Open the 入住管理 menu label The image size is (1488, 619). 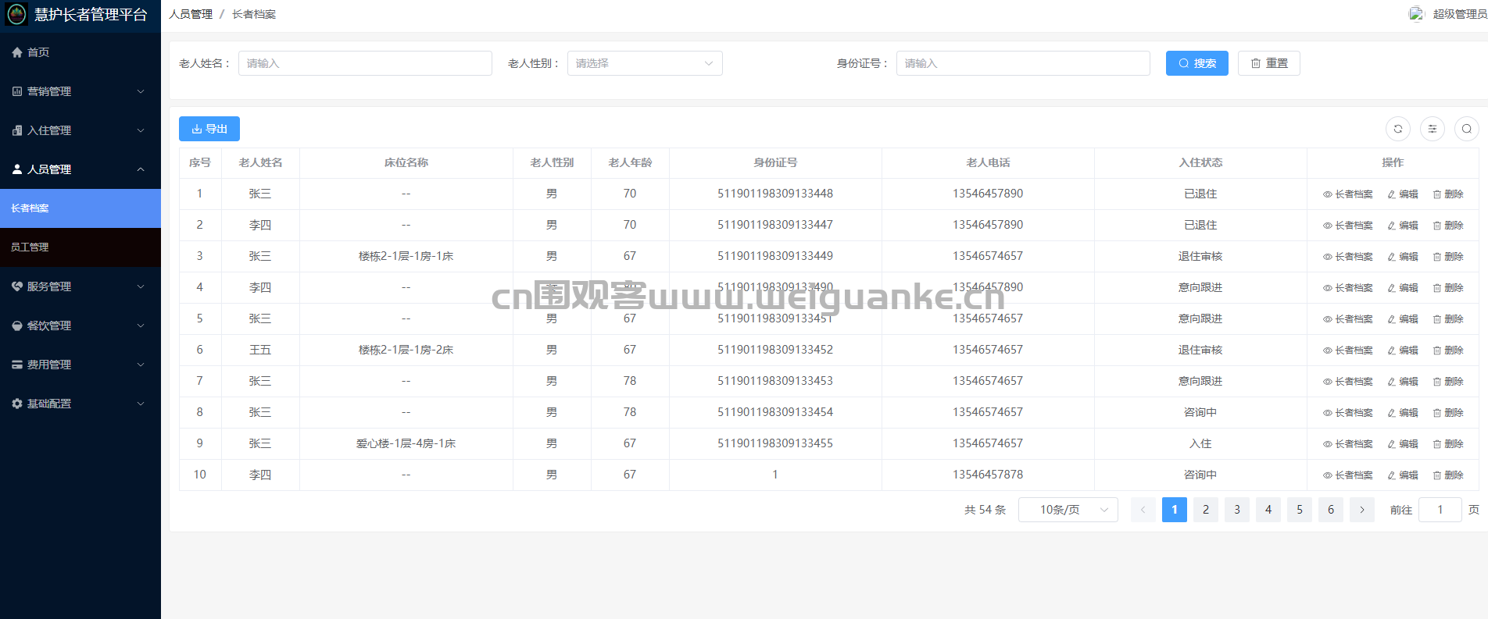49,130
